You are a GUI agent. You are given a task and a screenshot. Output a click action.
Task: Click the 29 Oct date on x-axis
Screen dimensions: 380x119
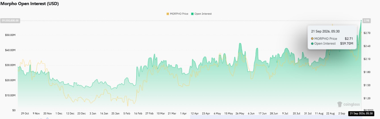point(25,113)
